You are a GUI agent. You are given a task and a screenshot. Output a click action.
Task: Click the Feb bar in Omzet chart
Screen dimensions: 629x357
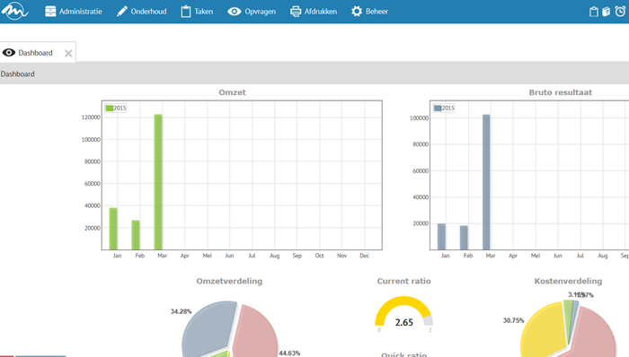coord(136,235)
